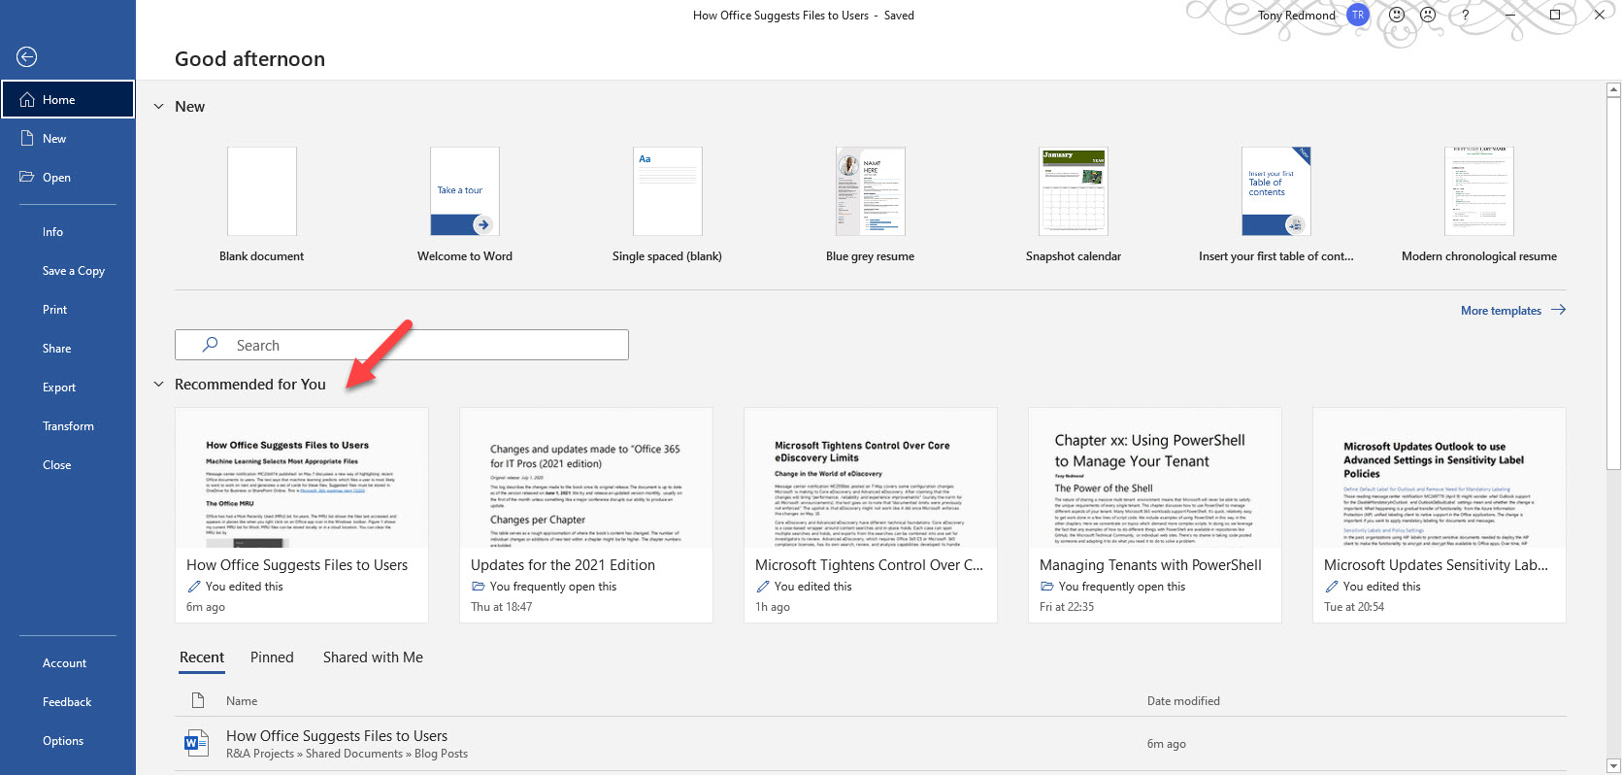Screen dimensions: 1622x775
Task: Click the arrow beside More templates
Action: (x=1558, y=310)
